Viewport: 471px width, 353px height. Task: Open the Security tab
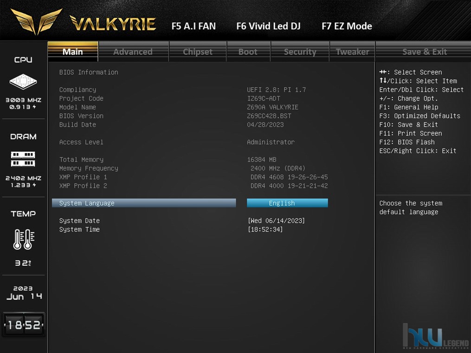300,51
